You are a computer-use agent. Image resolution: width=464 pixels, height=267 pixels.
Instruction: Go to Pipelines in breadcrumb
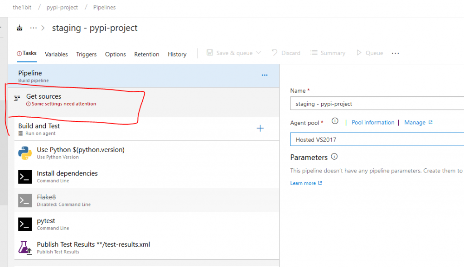105,7
